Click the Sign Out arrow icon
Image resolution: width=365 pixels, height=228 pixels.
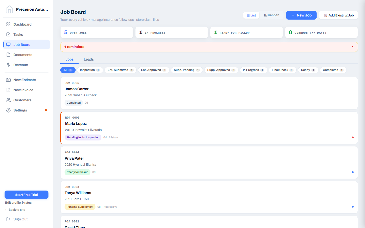pos(8,219)
